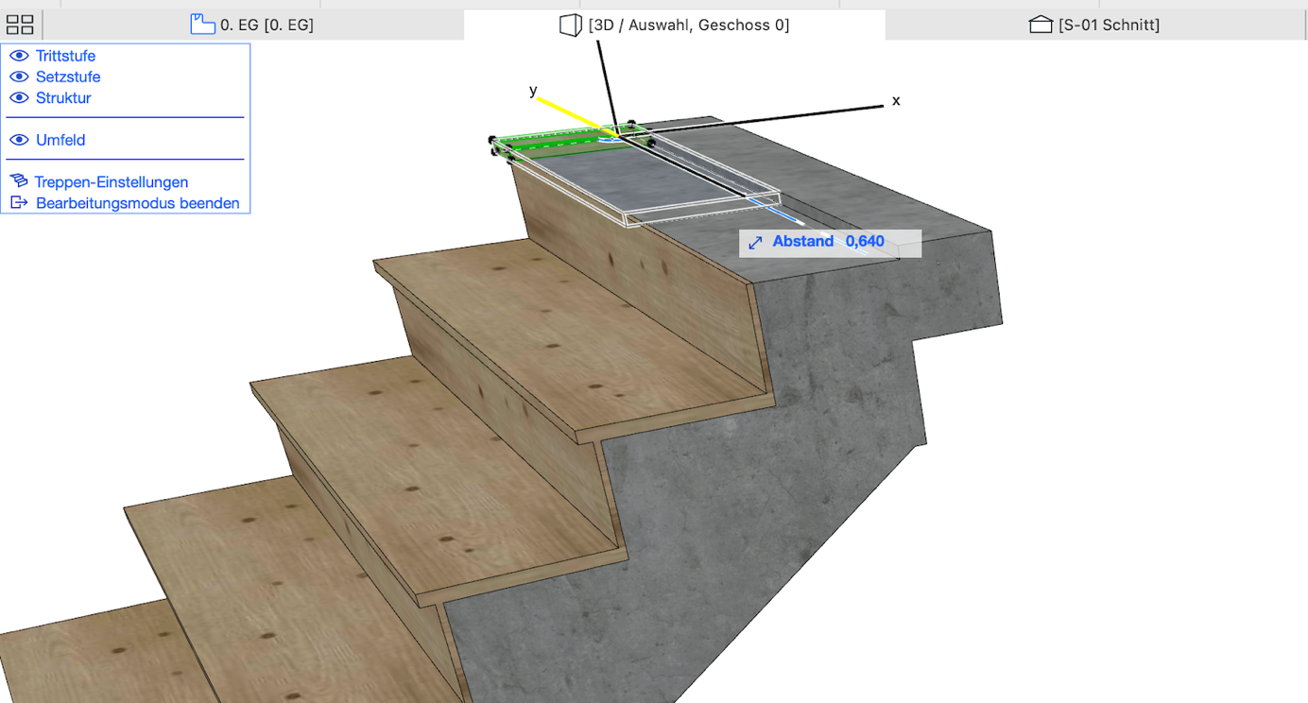The height and width of the screenshot is (703, 1308).
Task: Click the Abstand label in the tracker
Action: 803,241
